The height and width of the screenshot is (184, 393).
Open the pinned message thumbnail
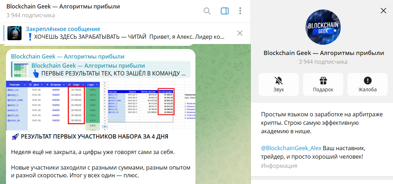[x=14, y=33]
